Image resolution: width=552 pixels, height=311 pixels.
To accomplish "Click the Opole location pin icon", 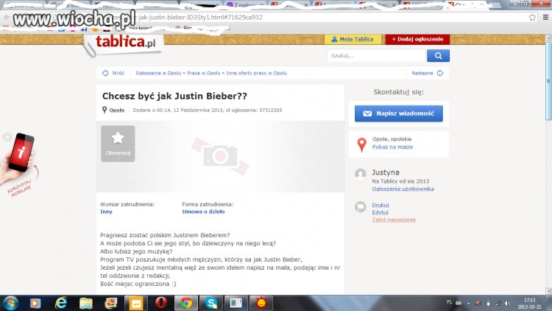I will tap(105, 110).
